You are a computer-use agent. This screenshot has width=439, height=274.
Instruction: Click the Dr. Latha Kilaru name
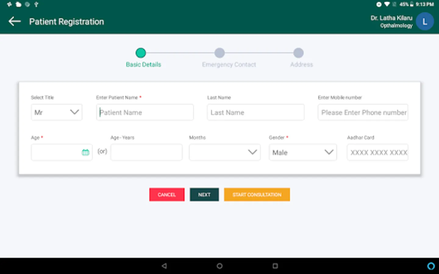click(x=391, y=18)
